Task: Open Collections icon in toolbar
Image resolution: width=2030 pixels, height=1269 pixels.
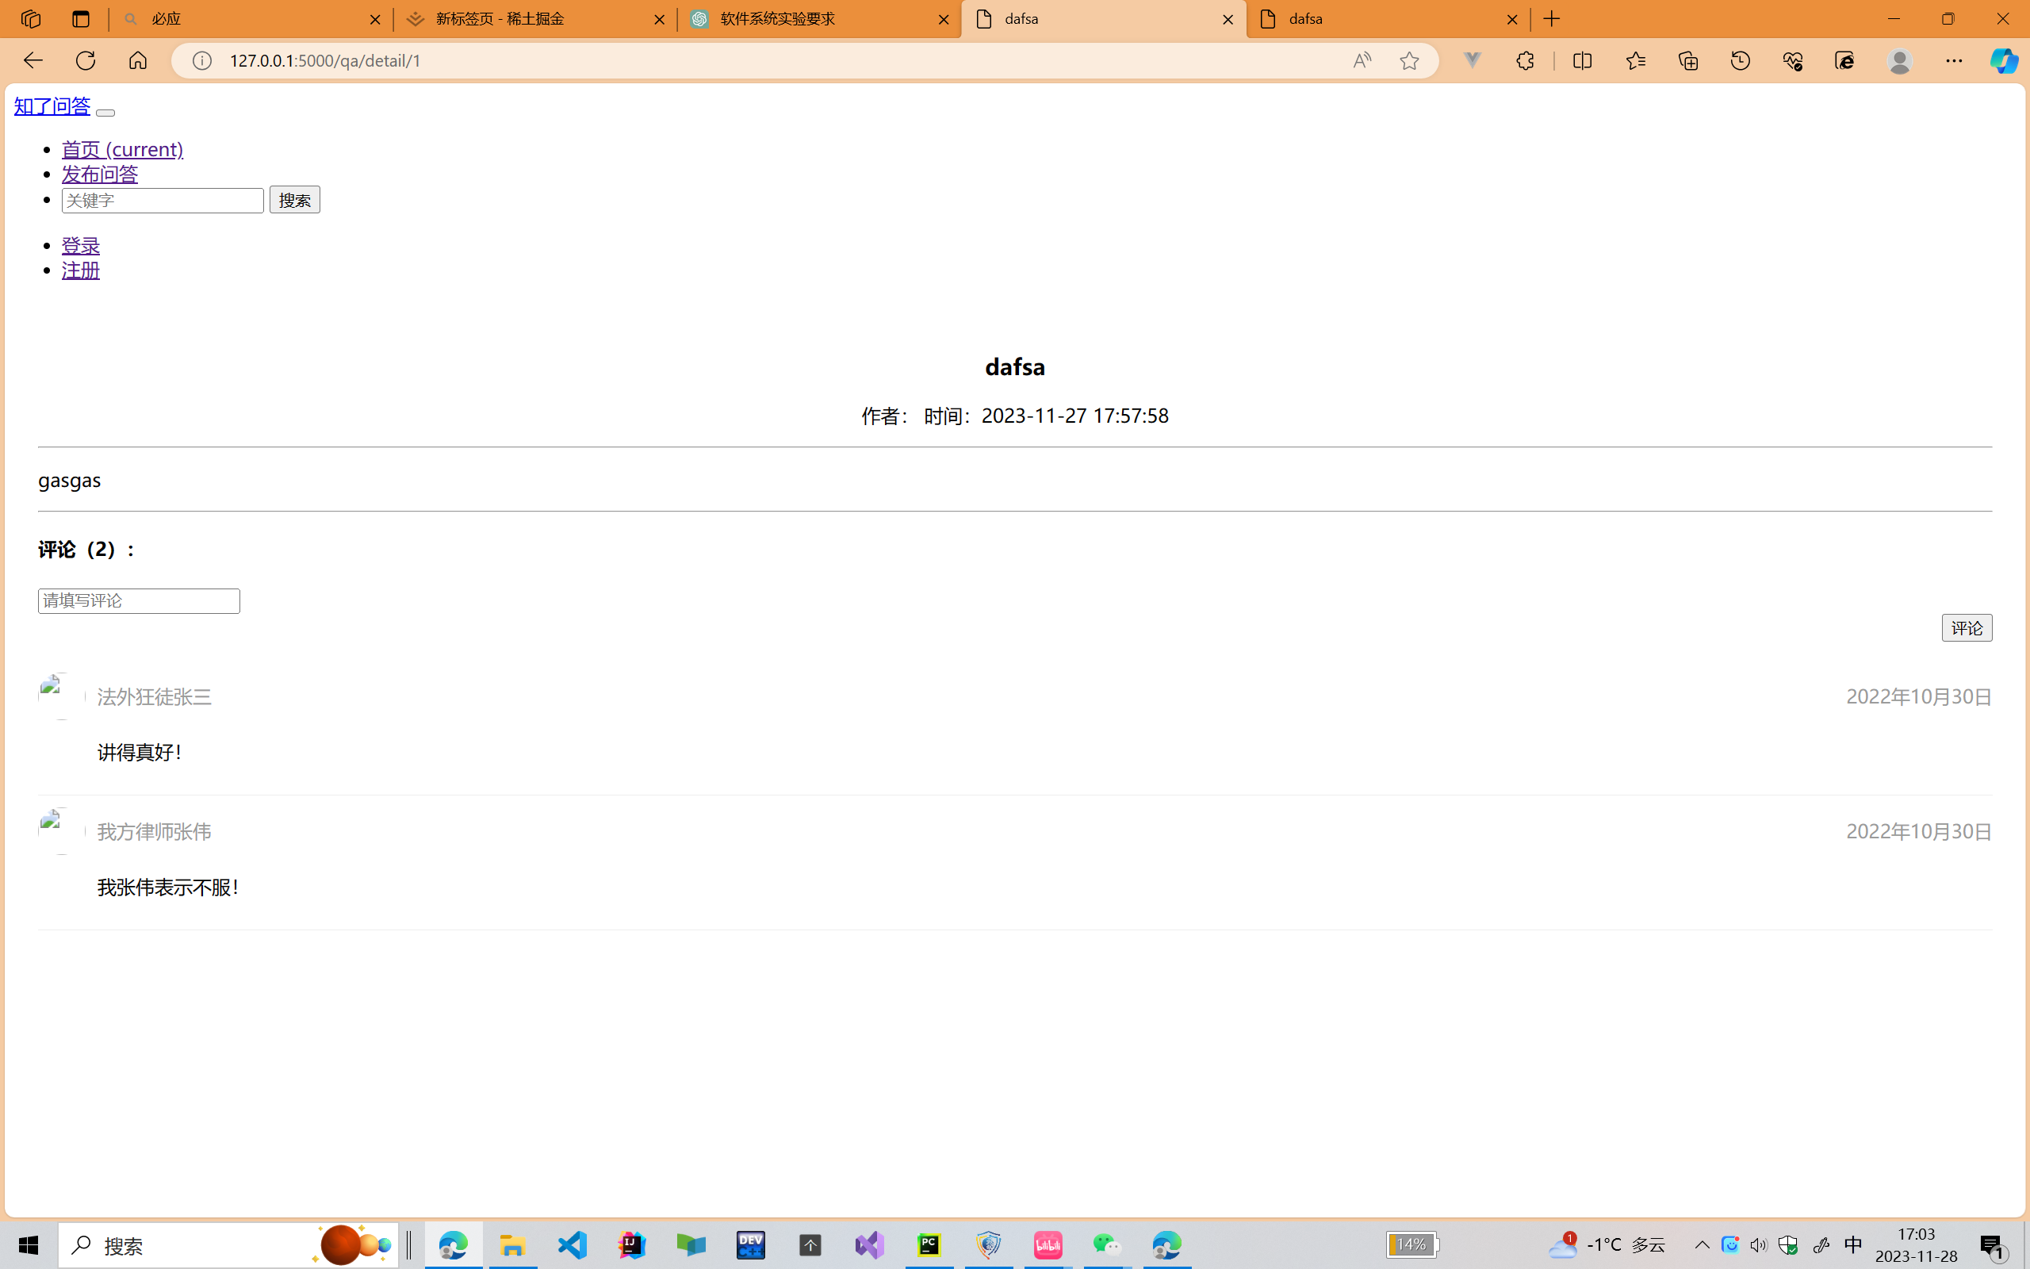Action: click(1687, 60)
